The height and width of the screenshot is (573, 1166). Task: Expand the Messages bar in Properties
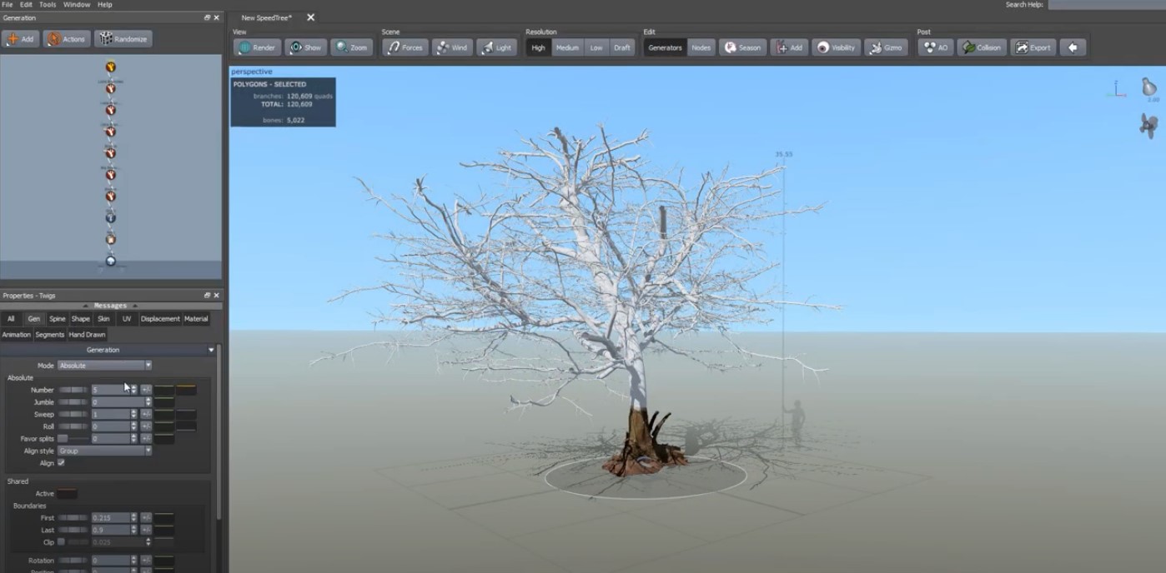click(110, 306)
